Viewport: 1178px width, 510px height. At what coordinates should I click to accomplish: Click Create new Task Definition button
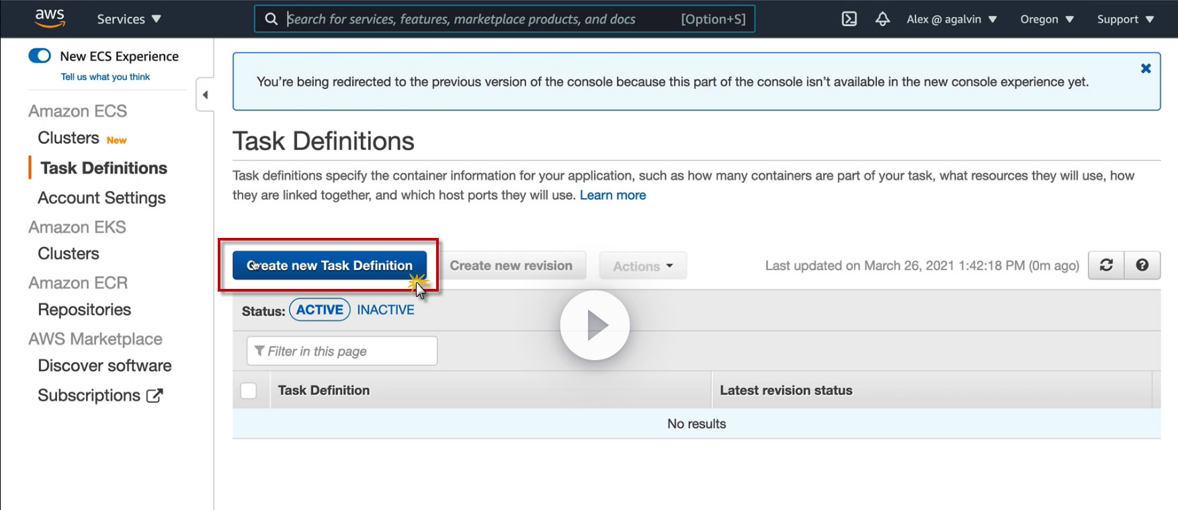tap(329, 265)
